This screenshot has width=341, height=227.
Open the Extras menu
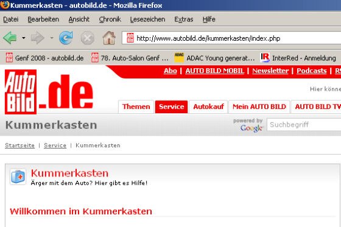(184, 19)
